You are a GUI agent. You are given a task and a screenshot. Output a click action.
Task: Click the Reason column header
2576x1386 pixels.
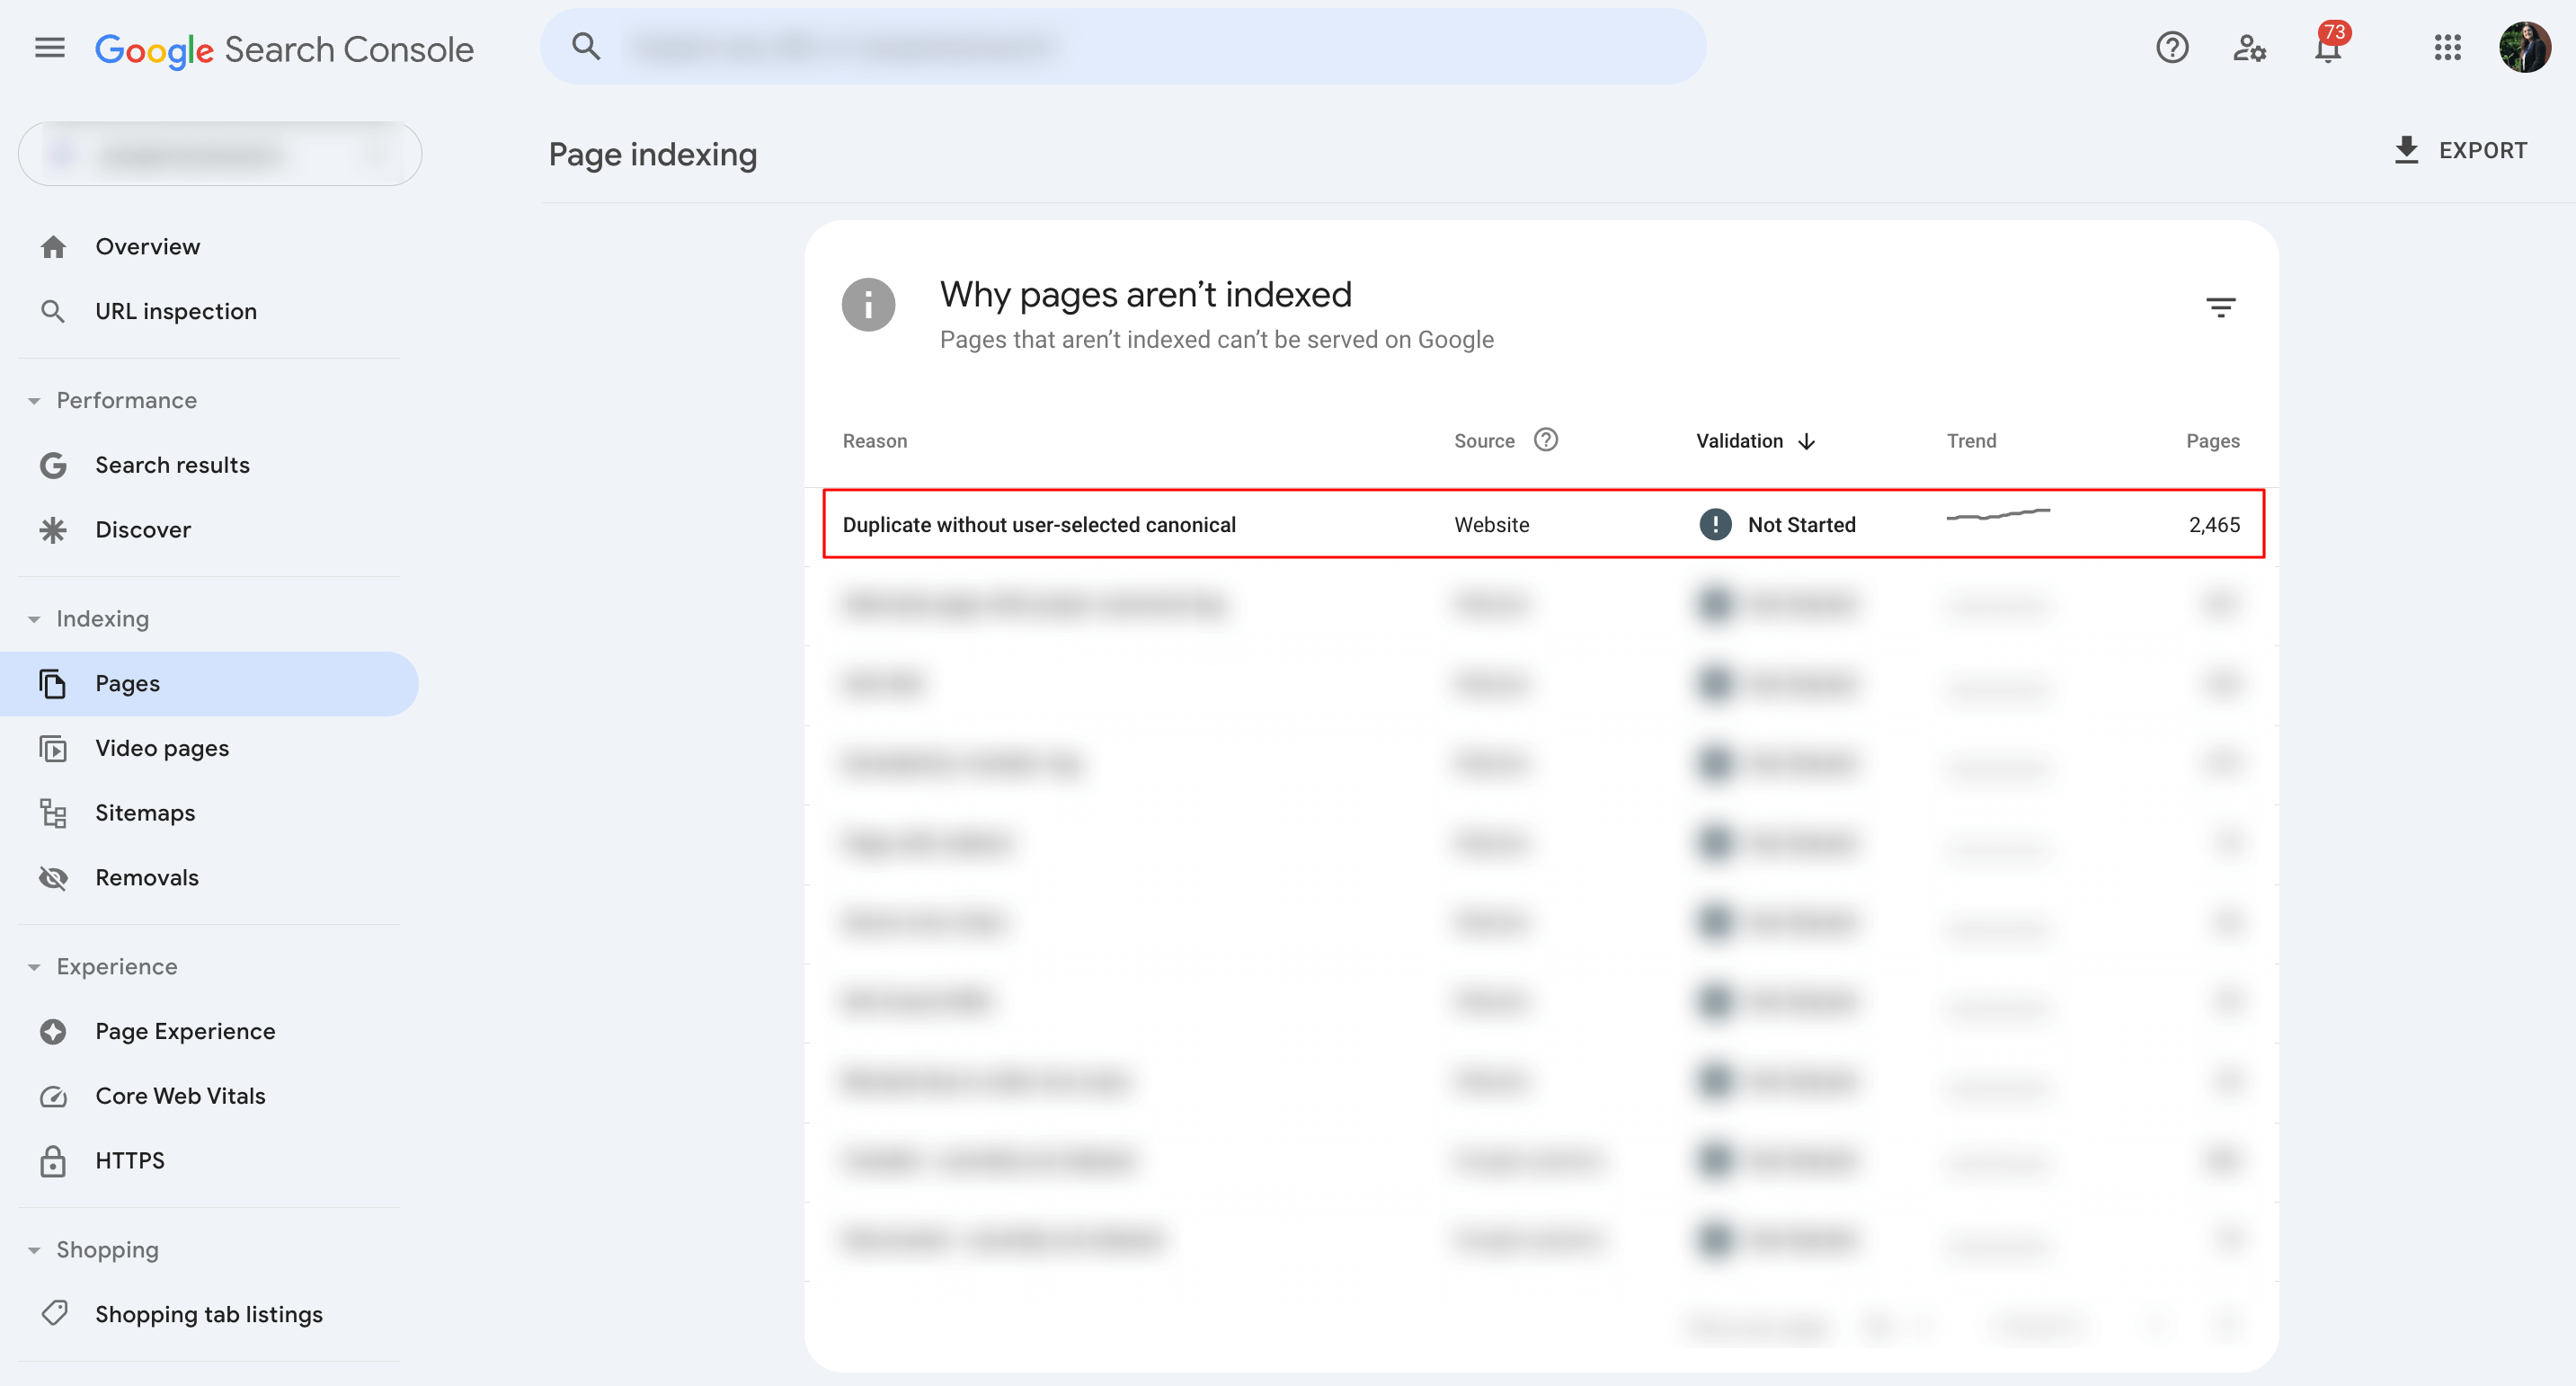point(875,441)
